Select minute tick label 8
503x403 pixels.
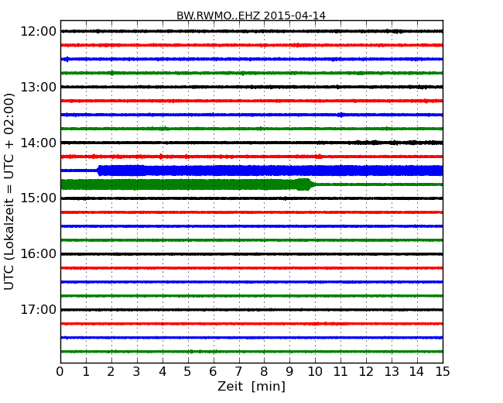coord(264,371)
